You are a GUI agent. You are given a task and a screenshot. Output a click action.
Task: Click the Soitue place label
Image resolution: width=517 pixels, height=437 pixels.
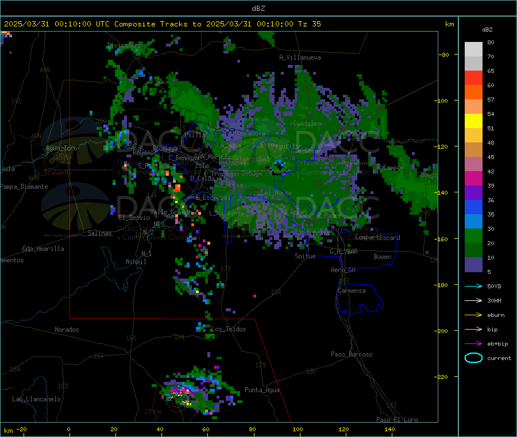(x=306, y=256)
